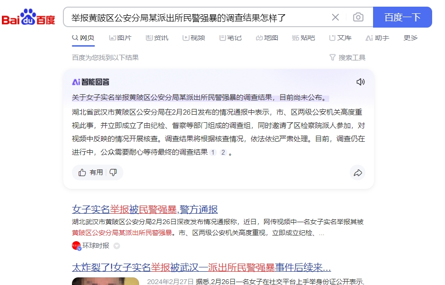Expand the 更多 tab menu
The image size is (445, 285).
coord(411,38)
